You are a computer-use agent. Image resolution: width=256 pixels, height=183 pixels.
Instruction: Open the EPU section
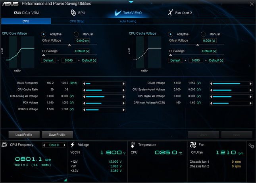point(78,13)
